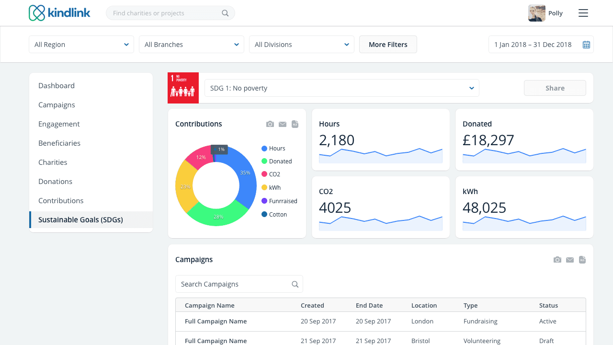Open the All Branches dropdown
The image size is (613, 345).
[x=192, y=45]
